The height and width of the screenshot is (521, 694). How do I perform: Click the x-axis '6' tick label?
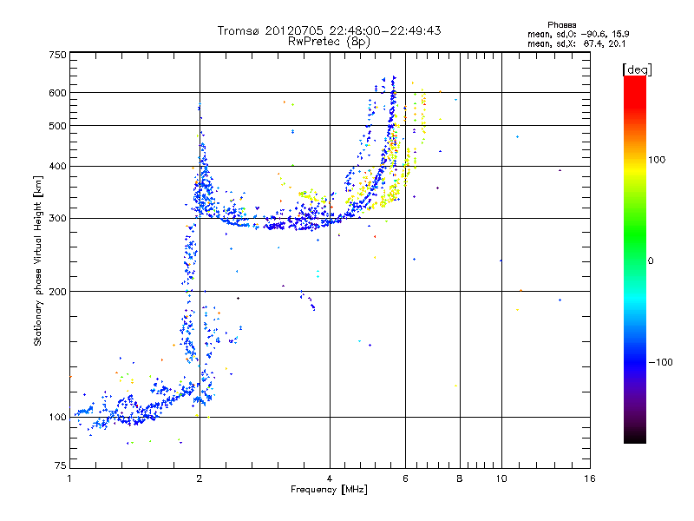click(405, 478)
